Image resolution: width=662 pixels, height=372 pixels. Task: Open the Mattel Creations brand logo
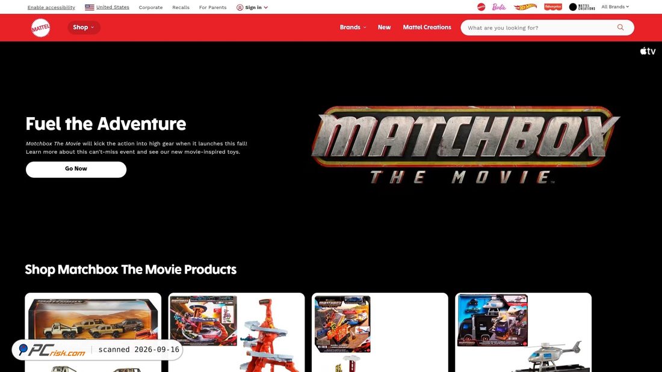[582, 7]
